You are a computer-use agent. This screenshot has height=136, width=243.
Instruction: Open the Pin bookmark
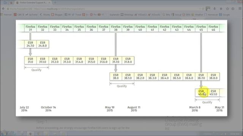click(x=93, y=15)
